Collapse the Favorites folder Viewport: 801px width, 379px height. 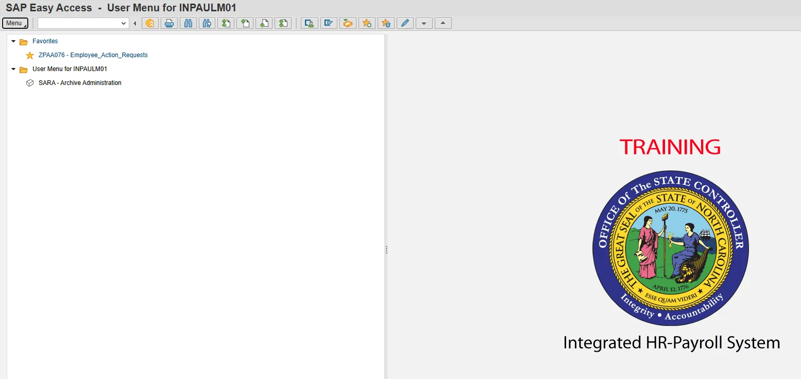pos(13,41)
